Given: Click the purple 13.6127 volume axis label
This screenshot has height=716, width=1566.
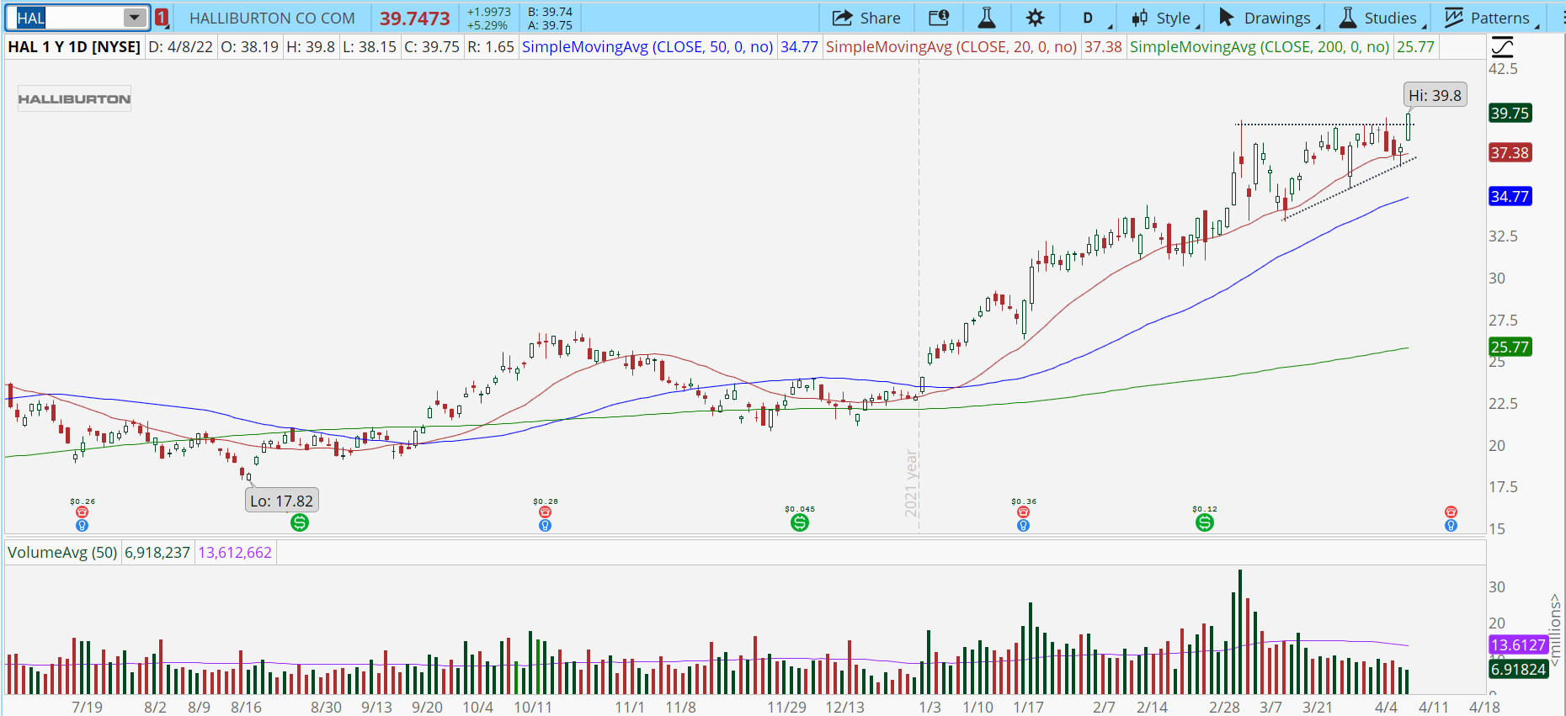Looking at the screenshot, I should click(1518, 644).
